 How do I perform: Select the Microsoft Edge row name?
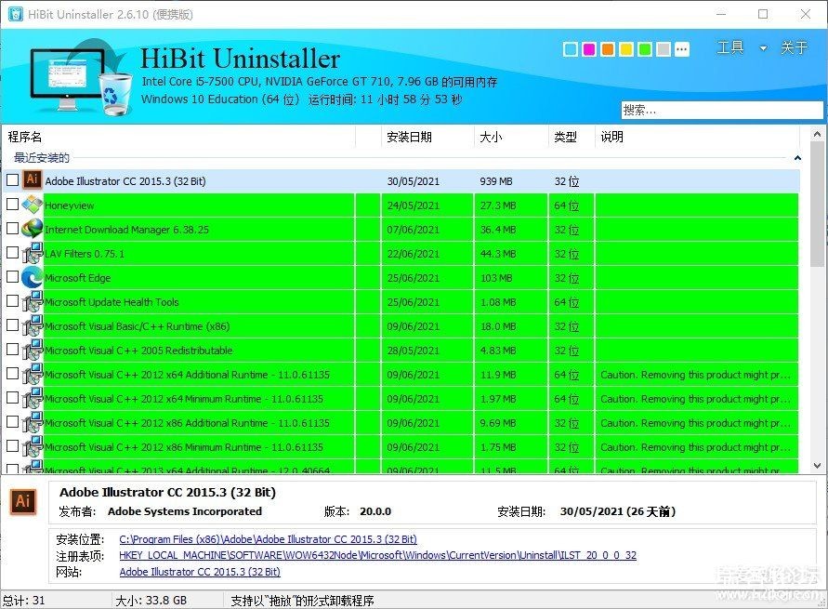(78, 278)
